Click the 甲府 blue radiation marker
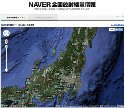 pyautogui.click(x=56, y=87)
